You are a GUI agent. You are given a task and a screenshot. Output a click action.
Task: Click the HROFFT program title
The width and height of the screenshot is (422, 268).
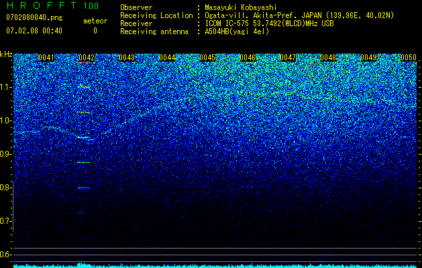pos(41,5)
